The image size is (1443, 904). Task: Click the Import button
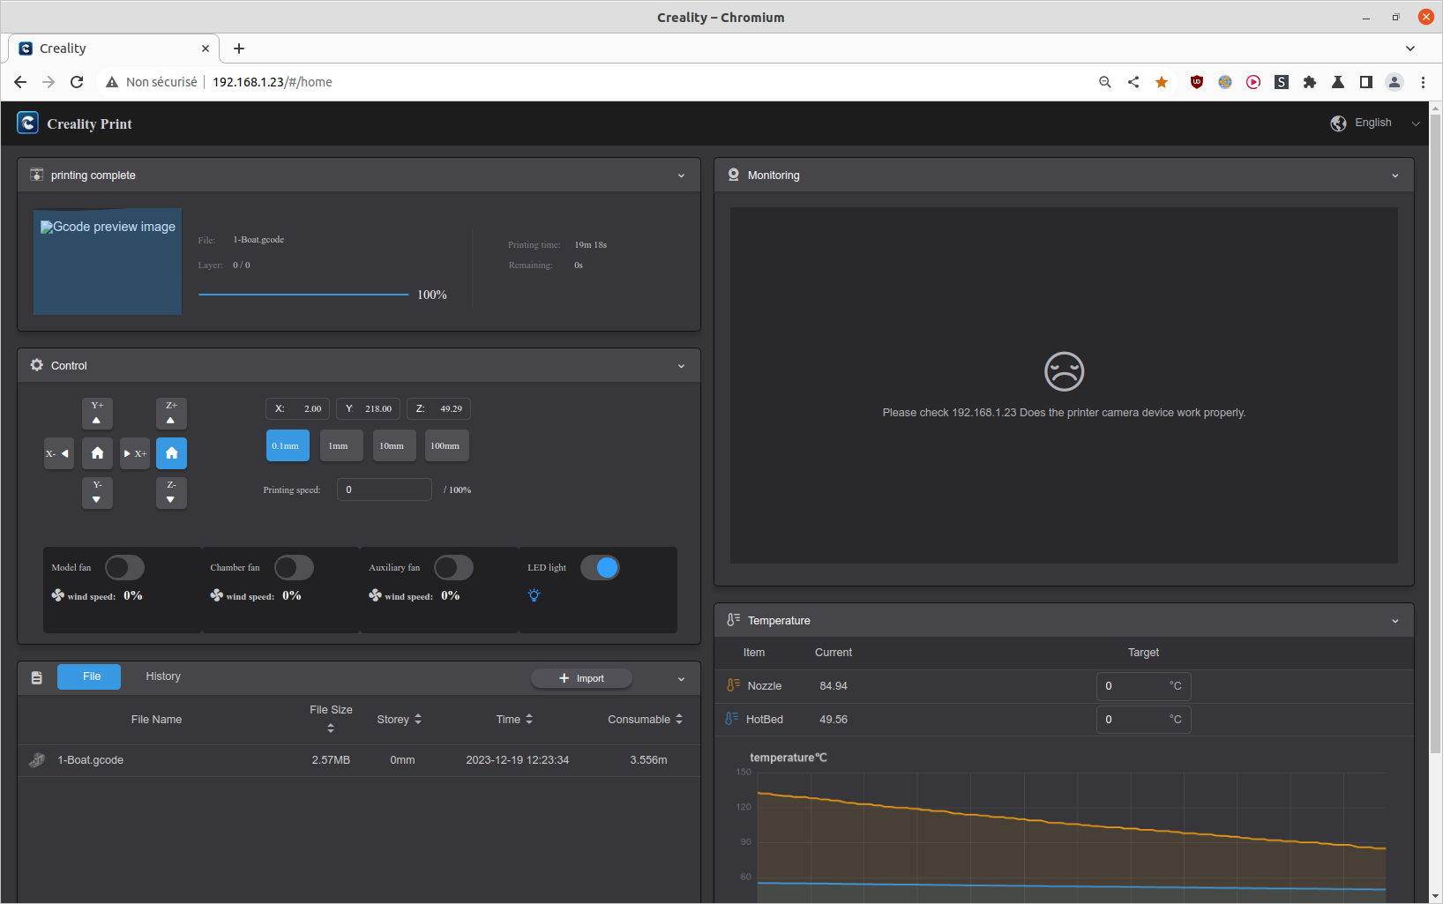pyautogui.click(x=581, y=678)
